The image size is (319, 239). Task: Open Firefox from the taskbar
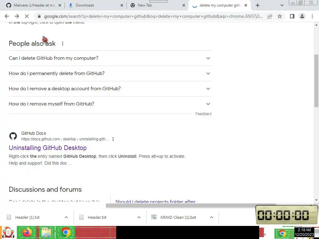(27, 232)
